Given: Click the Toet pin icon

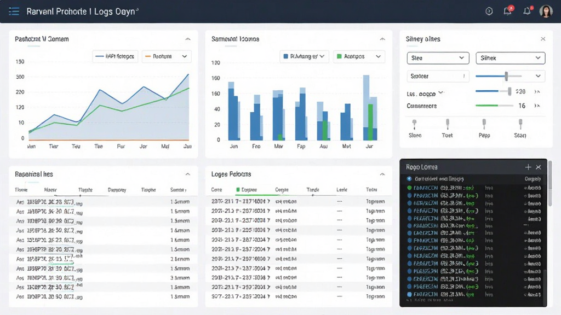Looking at the screenshot, I should point(447,124).
